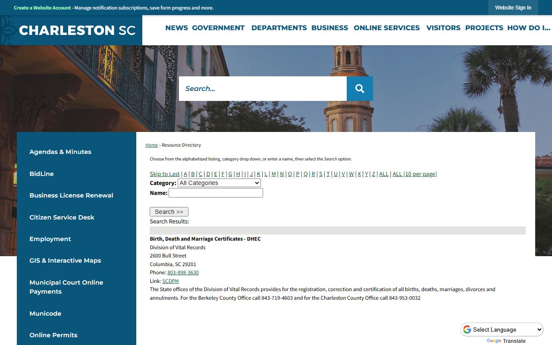
Task: Filter listing by letter A
Action: click(x=185, y=174)
